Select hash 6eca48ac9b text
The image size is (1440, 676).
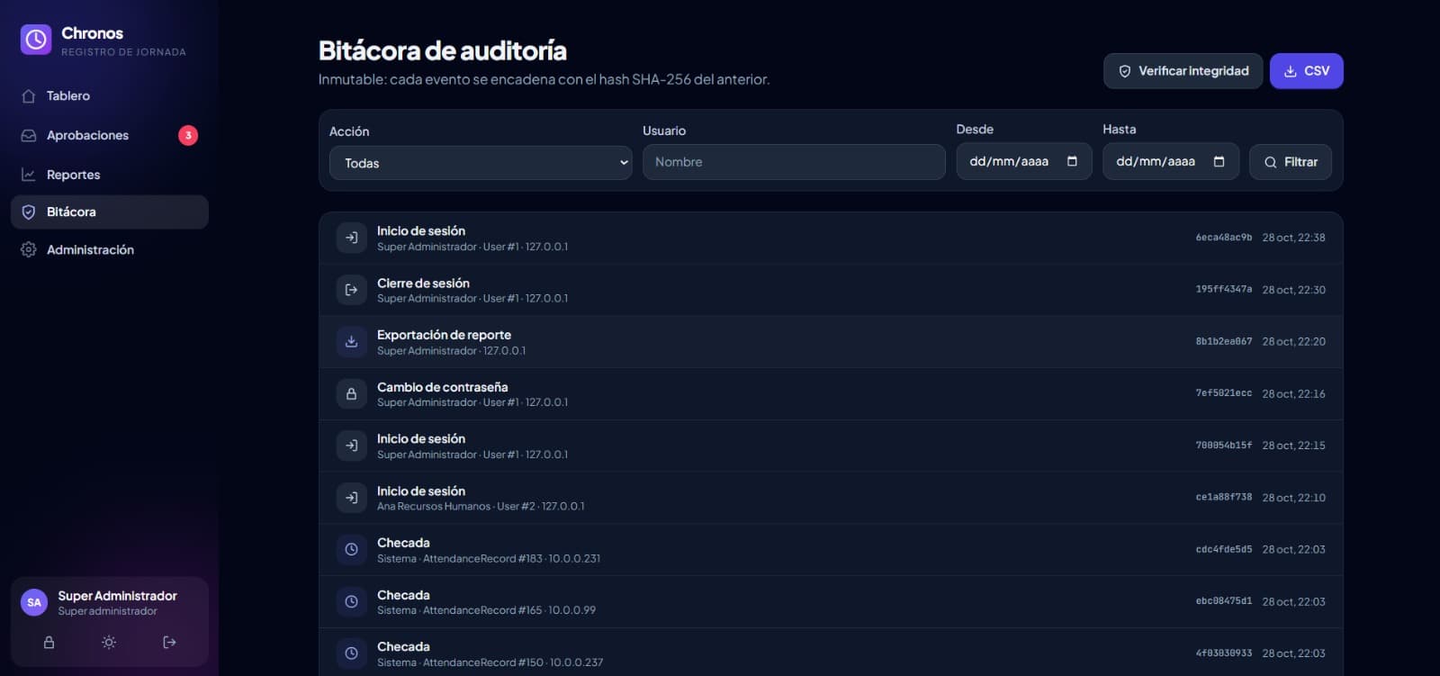1223,238
